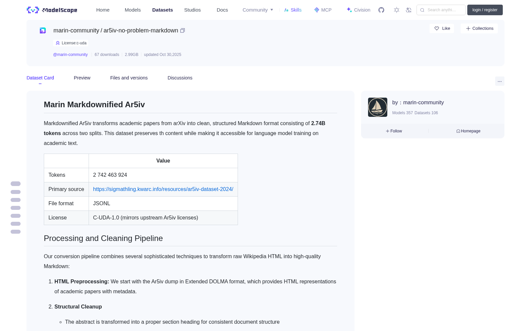This screenshot has width=531, height=331.
Task: Click 'Models 357' text
Action: [403, 113]
